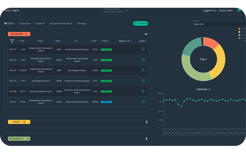The height and width of the screenshot is (164, 246).
Task: Select the Change radio button
Action: tap(76, 23)
